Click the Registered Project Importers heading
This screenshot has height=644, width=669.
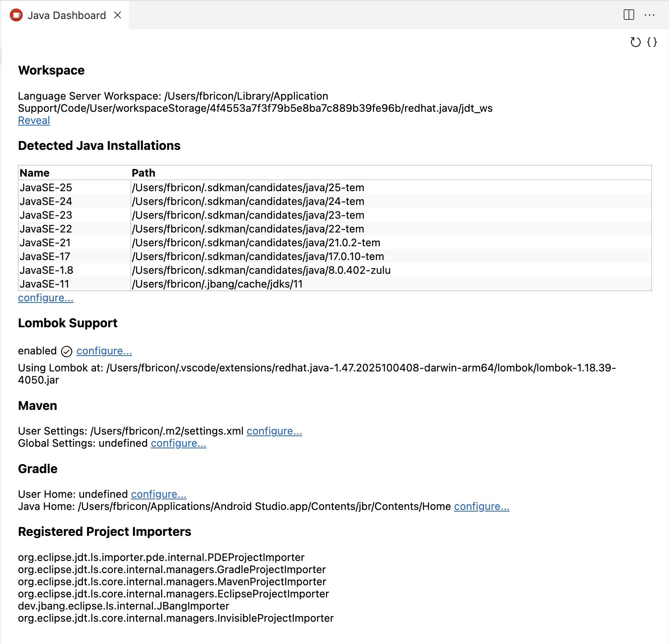pos(104,531)
